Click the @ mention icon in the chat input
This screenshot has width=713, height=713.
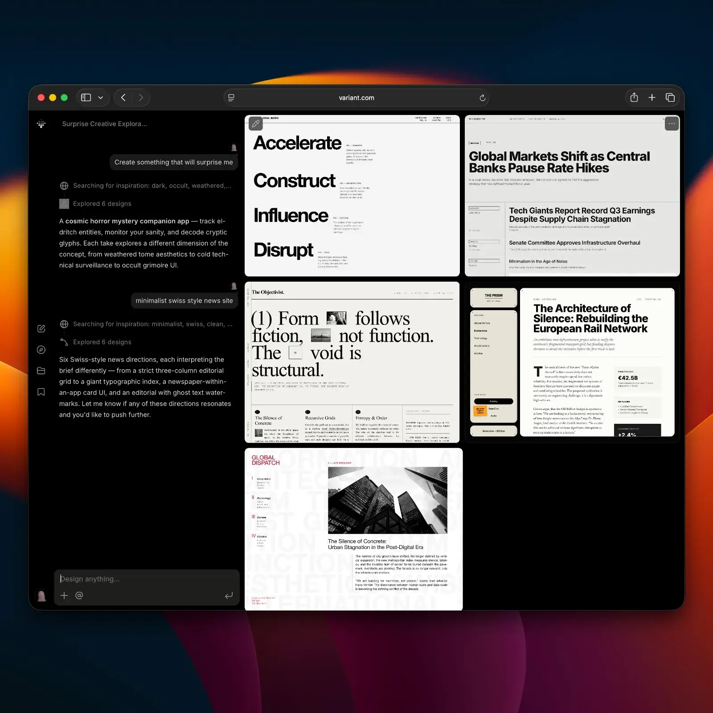79,595
